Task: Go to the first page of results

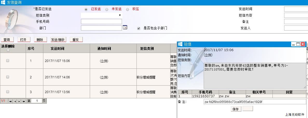Action: point(11,101)
